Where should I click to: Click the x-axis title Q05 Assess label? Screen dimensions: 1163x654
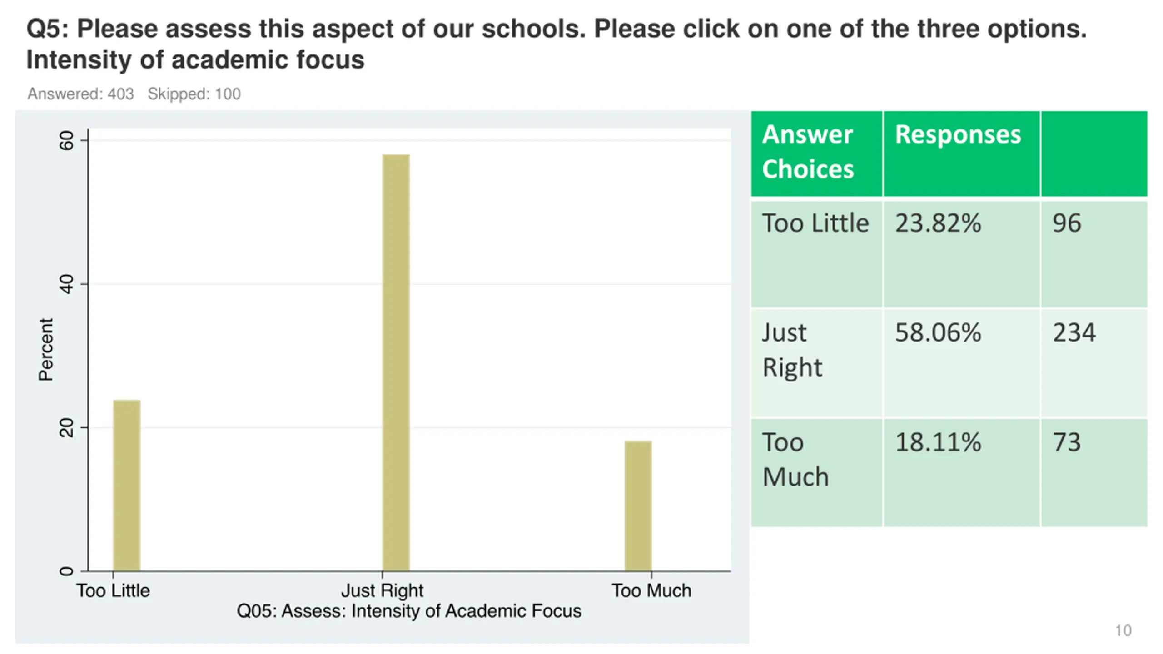point(409,611)
